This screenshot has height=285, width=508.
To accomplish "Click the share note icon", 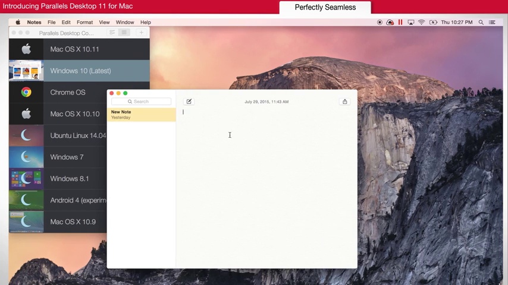I will (x=345, y=102).
